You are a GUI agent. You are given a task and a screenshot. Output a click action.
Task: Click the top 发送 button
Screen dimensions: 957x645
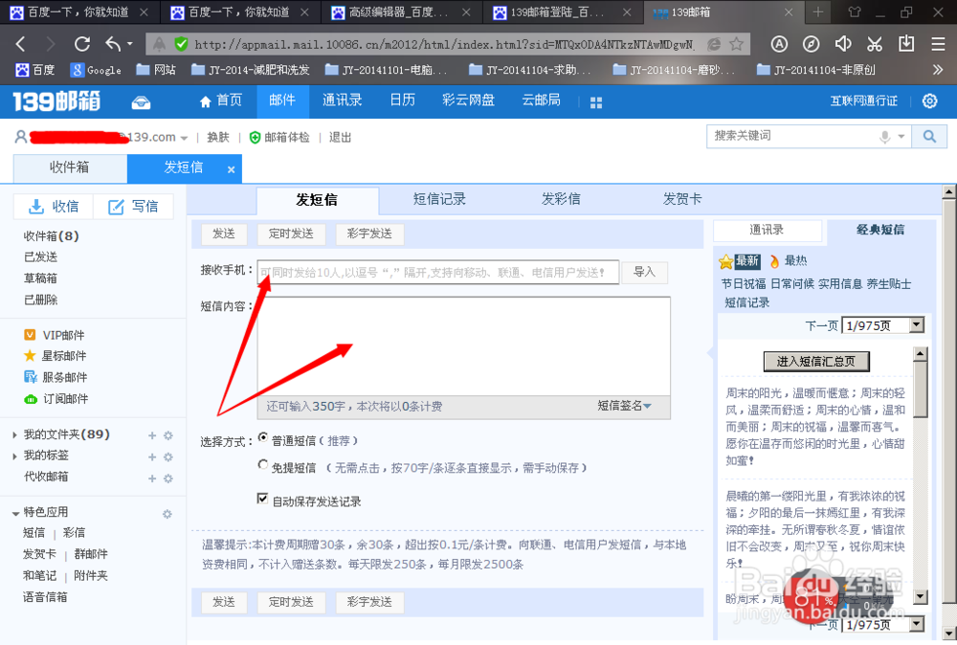point(224,234)
